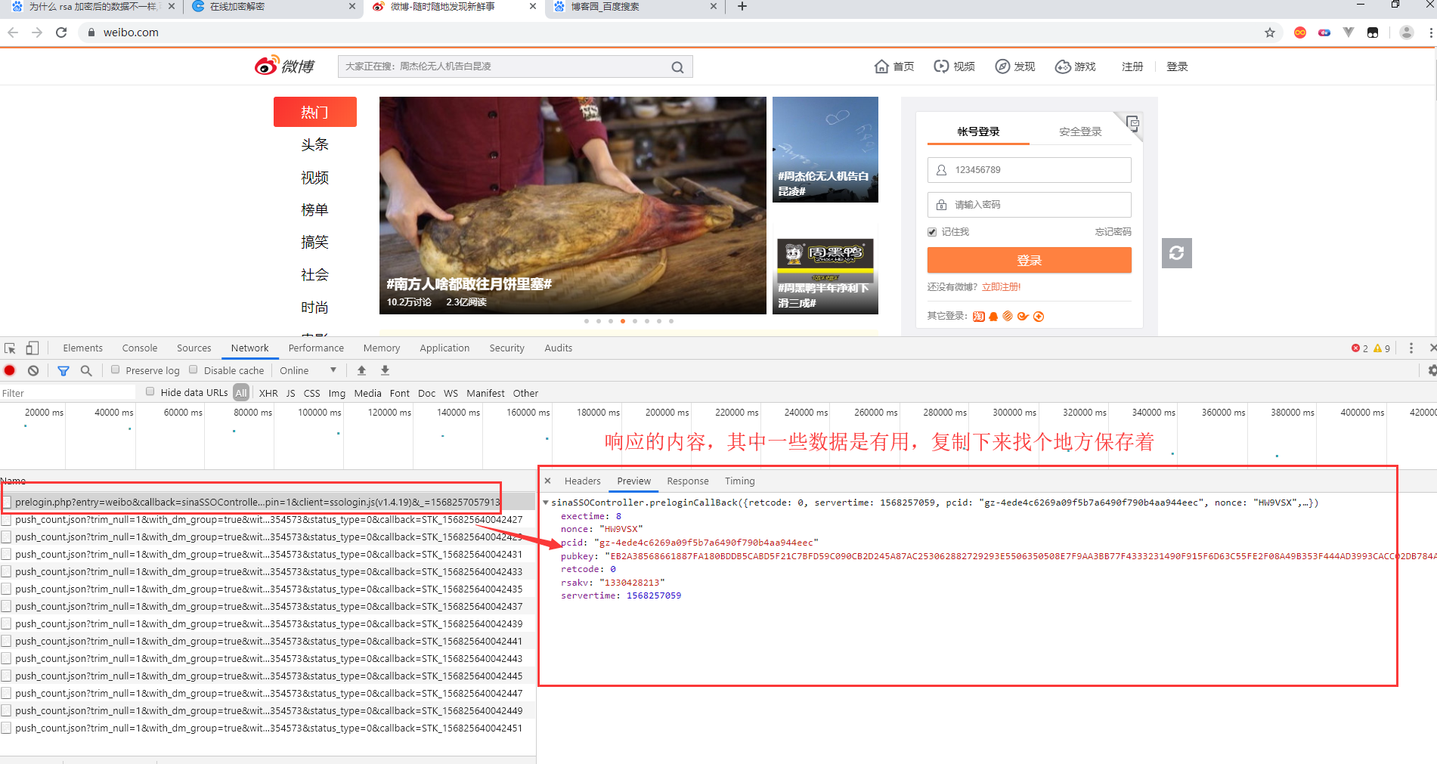Click the browser forward arrow
This screenshot has height=764, width=1437.
click(x=37, y=32)
